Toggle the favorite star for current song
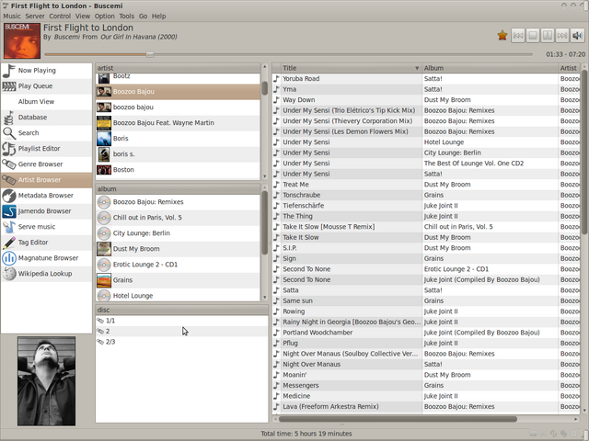 (502, 35)
